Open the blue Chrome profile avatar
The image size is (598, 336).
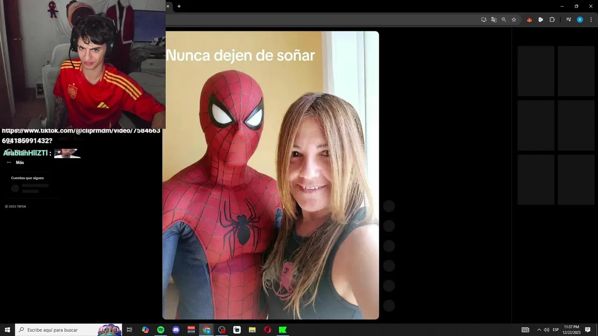[580, 20]
